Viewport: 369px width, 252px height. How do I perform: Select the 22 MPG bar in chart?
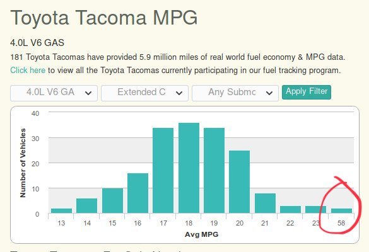[290, 210]
